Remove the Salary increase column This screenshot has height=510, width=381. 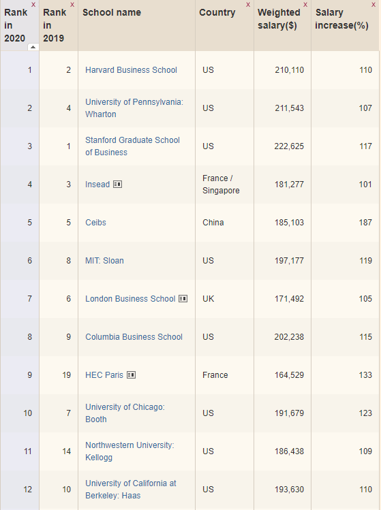(x=374, y=5)
